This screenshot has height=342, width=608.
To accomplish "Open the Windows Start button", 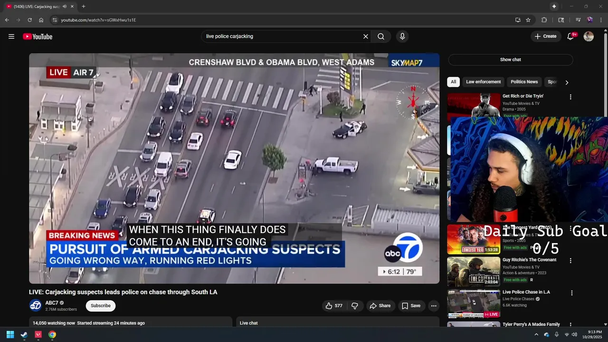I will click(10, 334).
